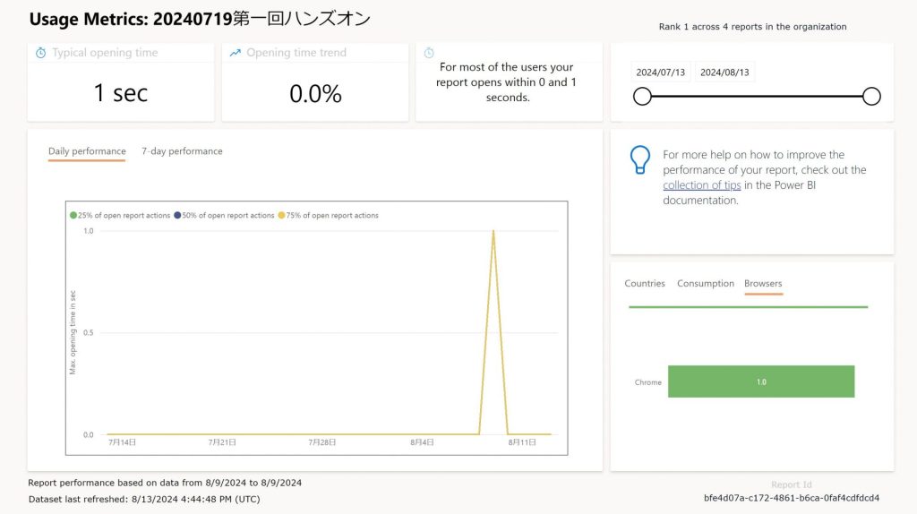
Task: Click the yellow 75% legend marker
Action: (281, 216)
